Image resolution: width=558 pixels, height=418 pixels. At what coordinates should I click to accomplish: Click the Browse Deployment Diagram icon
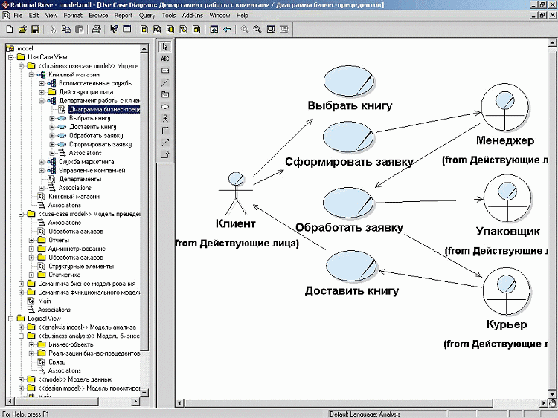tap(196, 30)
